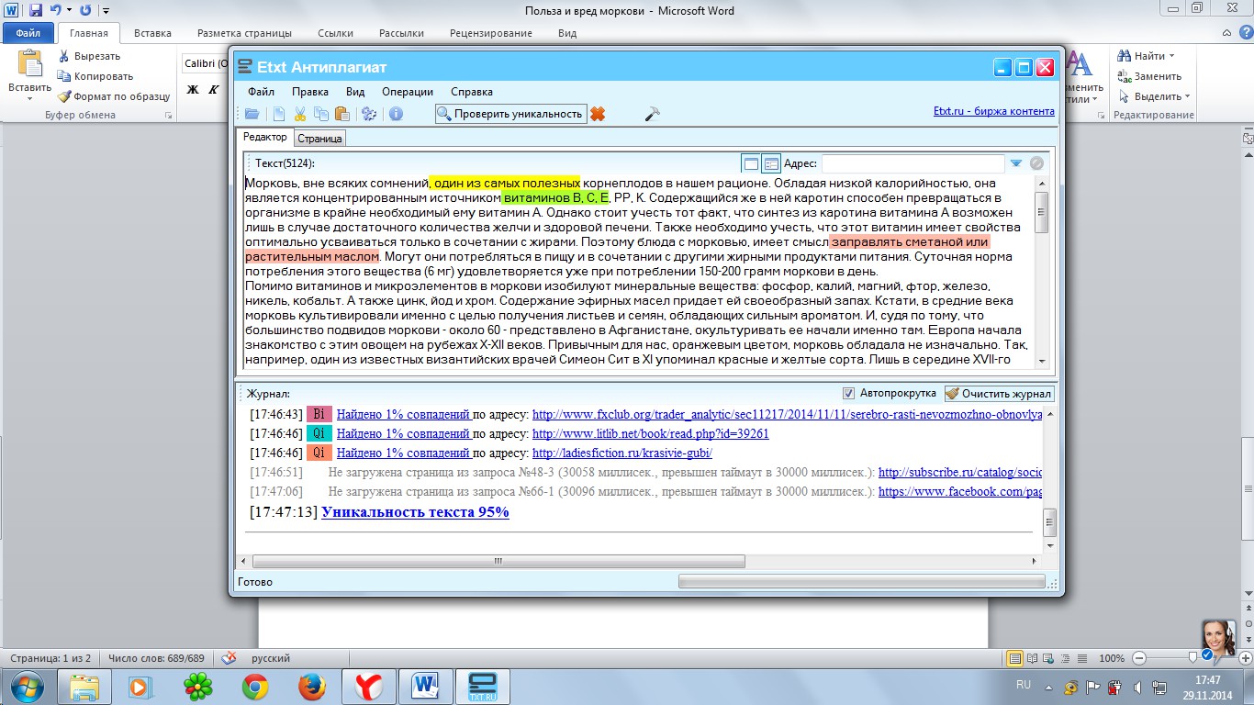Click Копировать in Word ribbon

click(x=95, y=76)
